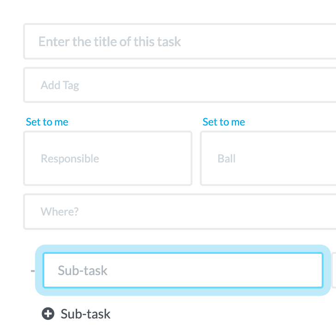Click the Add Tag placeholder text

click(x=60, y=85)
